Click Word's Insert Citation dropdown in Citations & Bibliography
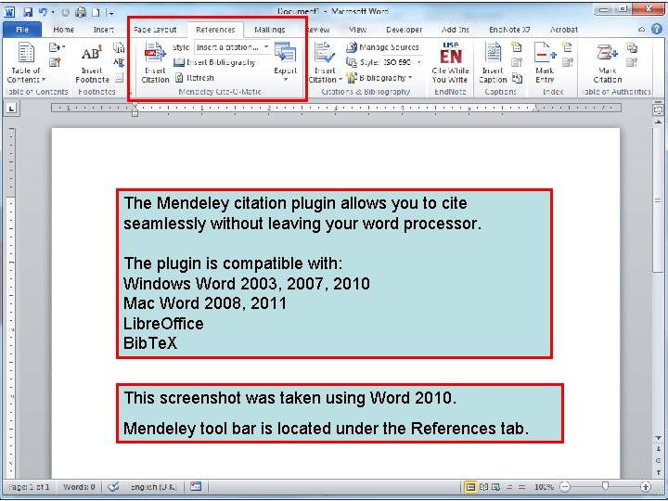Image resolution: width=668 pixels, height=501 pixels. click(325, 63)
